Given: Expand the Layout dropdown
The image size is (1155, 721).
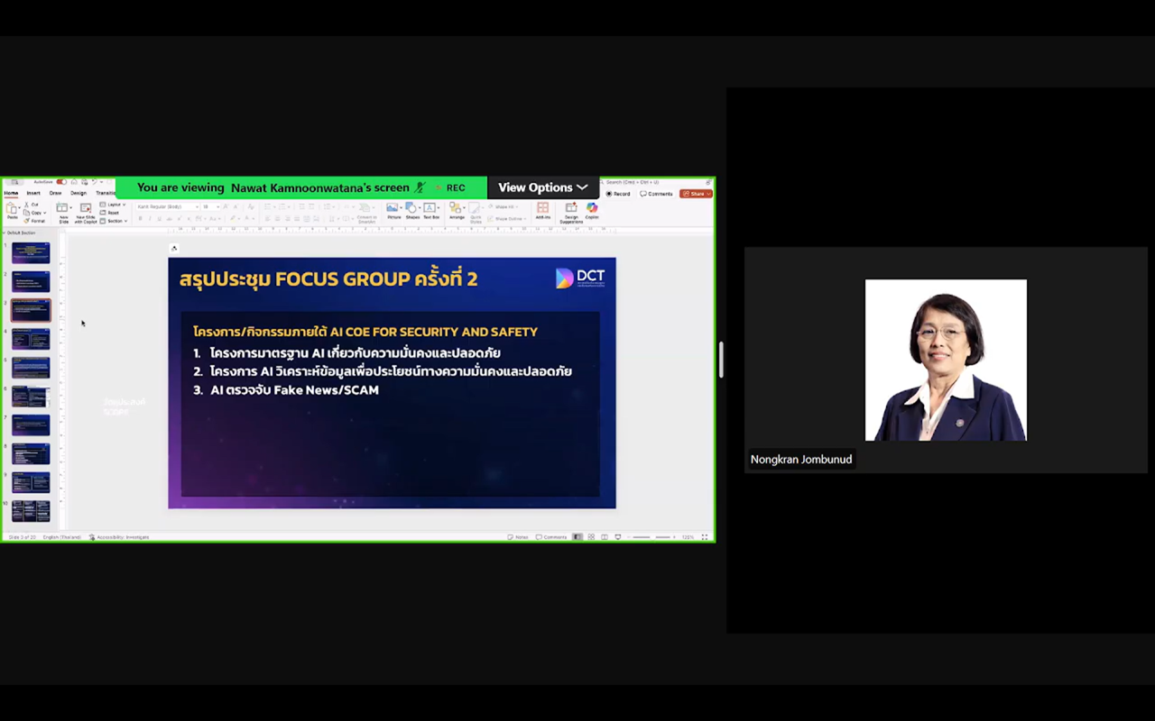Looking at the screenshot, I should pyautogui.click(x=113, y=205).
